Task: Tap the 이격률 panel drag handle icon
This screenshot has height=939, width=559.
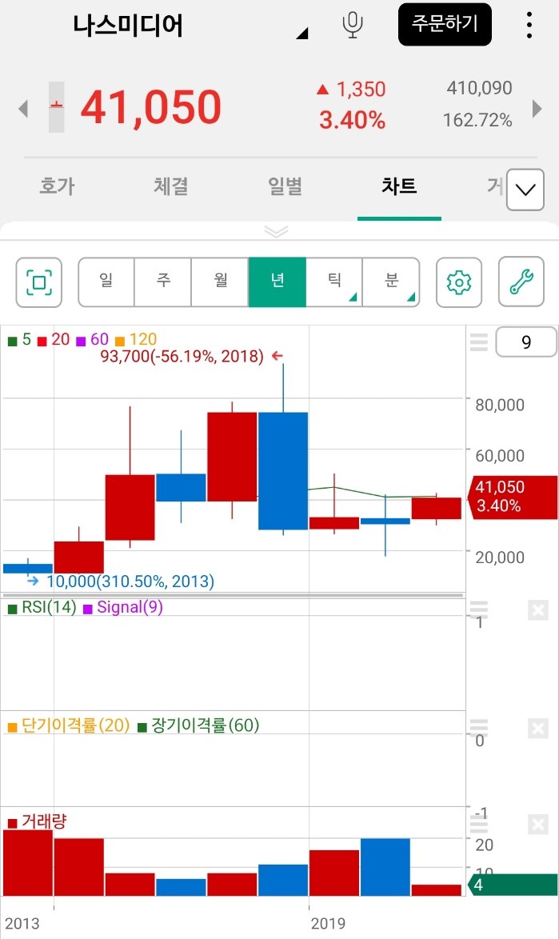Action: pyautogui.click(x=479, y=727)
